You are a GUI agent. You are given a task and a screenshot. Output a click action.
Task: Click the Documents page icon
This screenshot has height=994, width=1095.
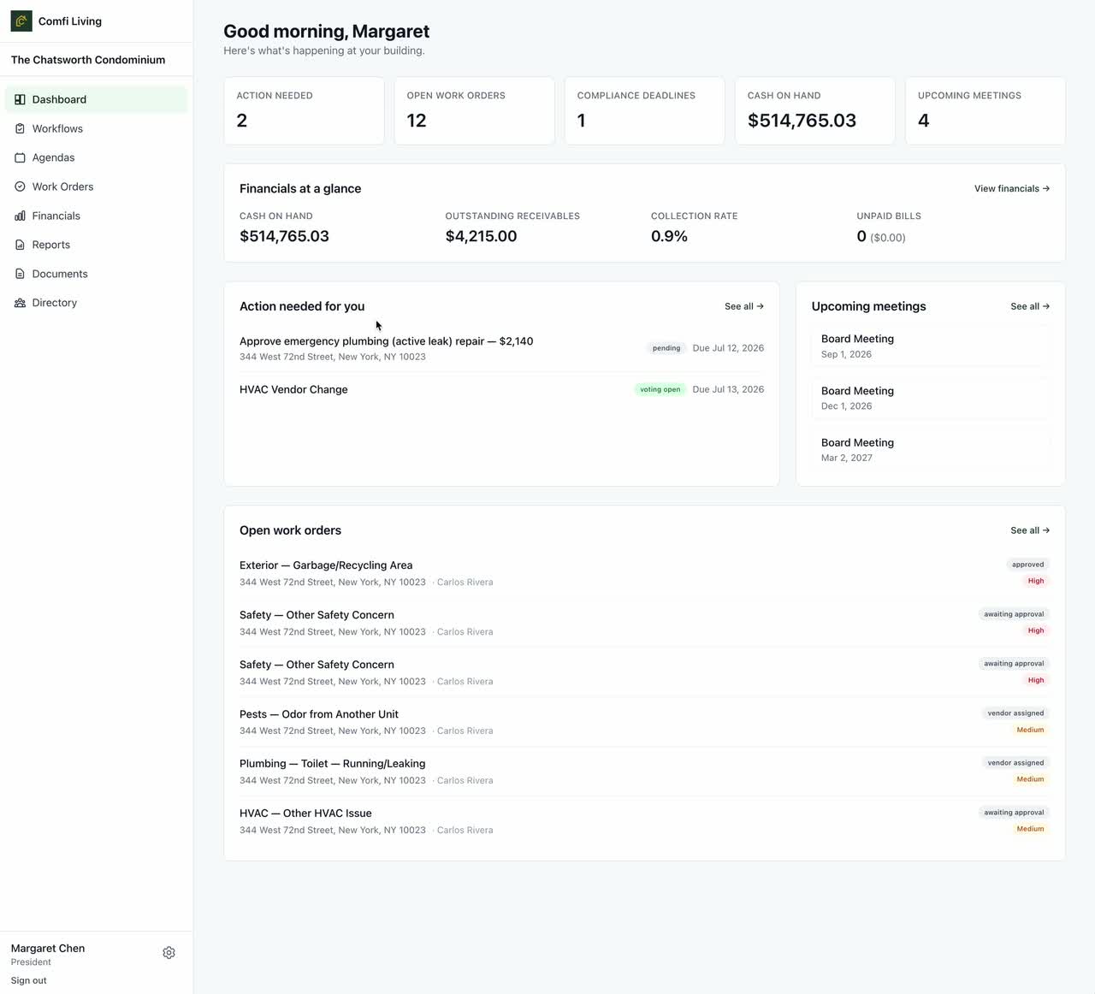[20, 274]
